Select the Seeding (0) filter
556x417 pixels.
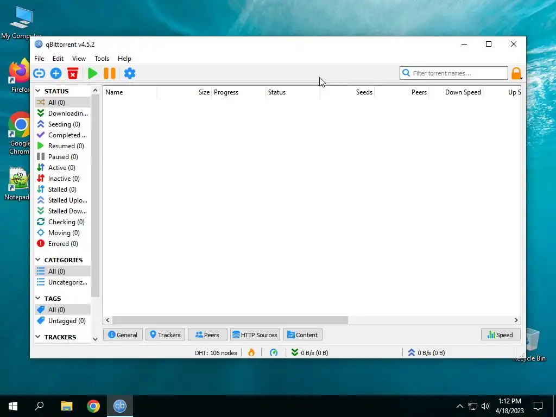62,124
